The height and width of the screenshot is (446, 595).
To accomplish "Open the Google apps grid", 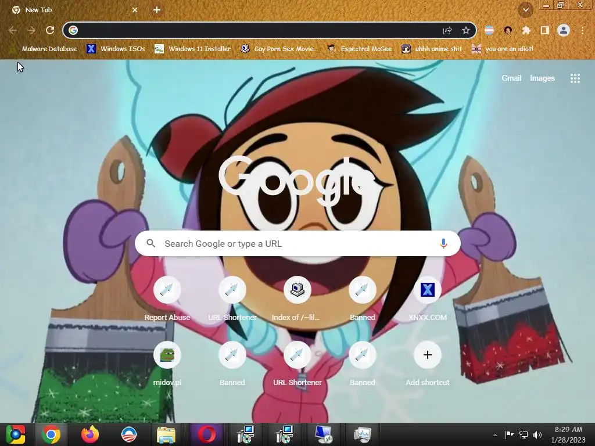I will (x=575, y=78).
